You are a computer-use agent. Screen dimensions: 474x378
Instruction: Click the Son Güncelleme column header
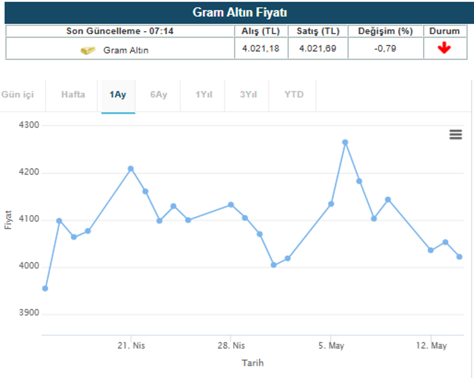pyautogui.click(x=119, y=31)
